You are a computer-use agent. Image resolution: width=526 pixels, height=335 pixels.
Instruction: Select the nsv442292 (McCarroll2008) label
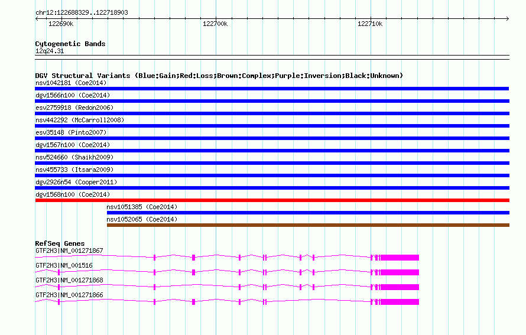click(80, 120)
